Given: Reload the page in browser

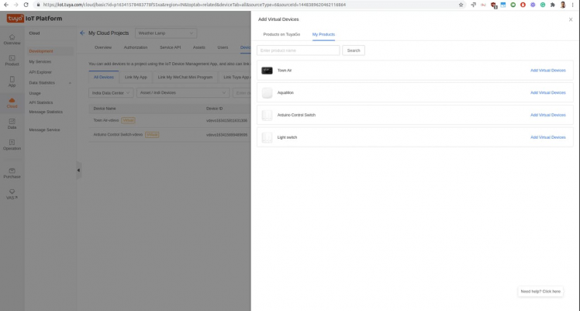Looking at the screenshot, I should point(26,5).
